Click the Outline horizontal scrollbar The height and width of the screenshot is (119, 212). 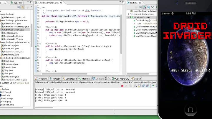[x=138, y=74]
